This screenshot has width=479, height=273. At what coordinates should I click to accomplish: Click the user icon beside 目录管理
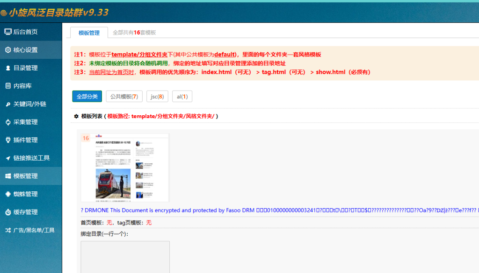point(8,68)
